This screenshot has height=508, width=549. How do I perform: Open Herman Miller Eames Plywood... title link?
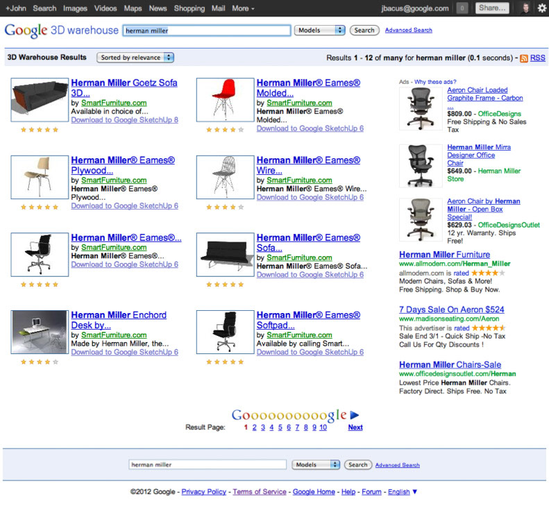tap(123, 165)
